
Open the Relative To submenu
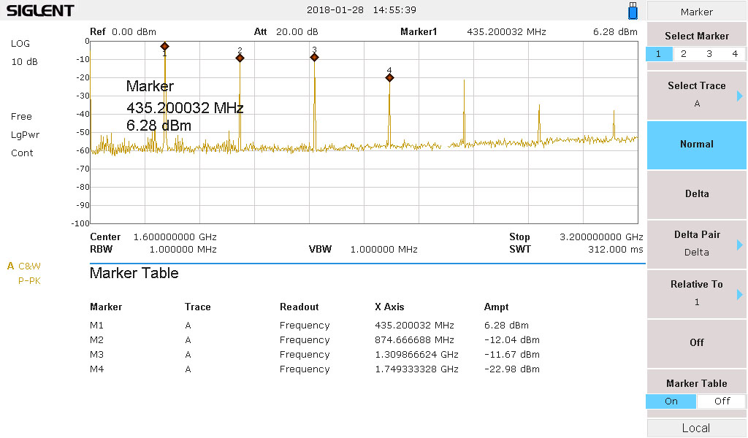696,293
